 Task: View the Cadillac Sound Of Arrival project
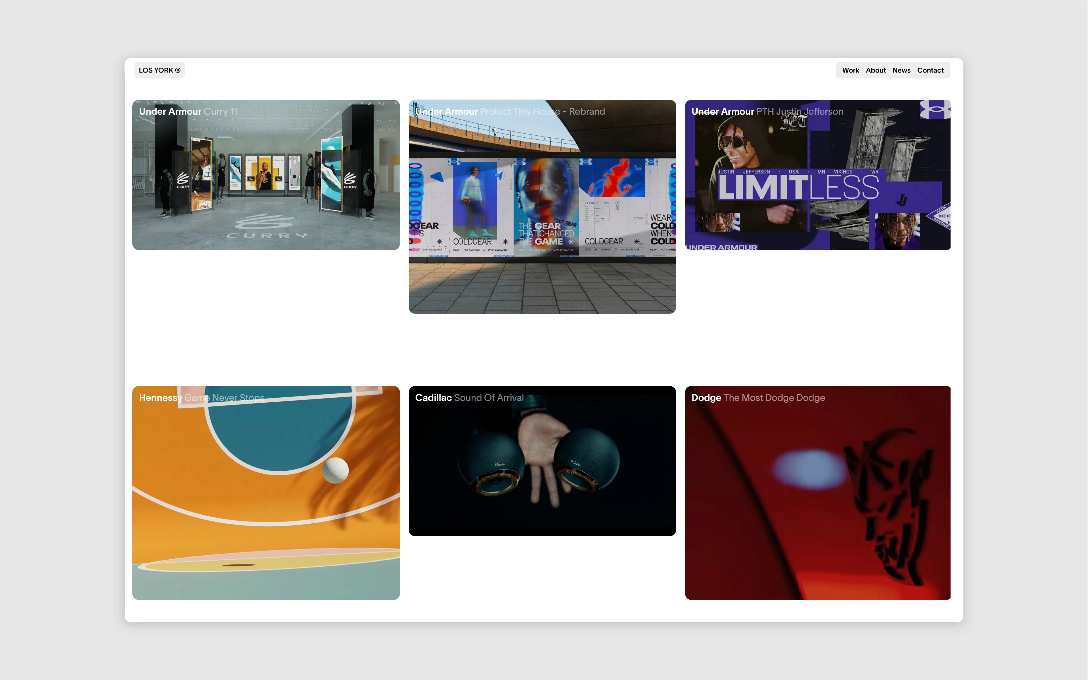click(542, 461)
